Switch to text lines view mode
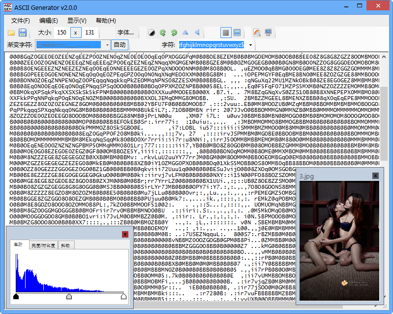Image resolution: width=393 pixels, height=314 pixels. [226, 33]
